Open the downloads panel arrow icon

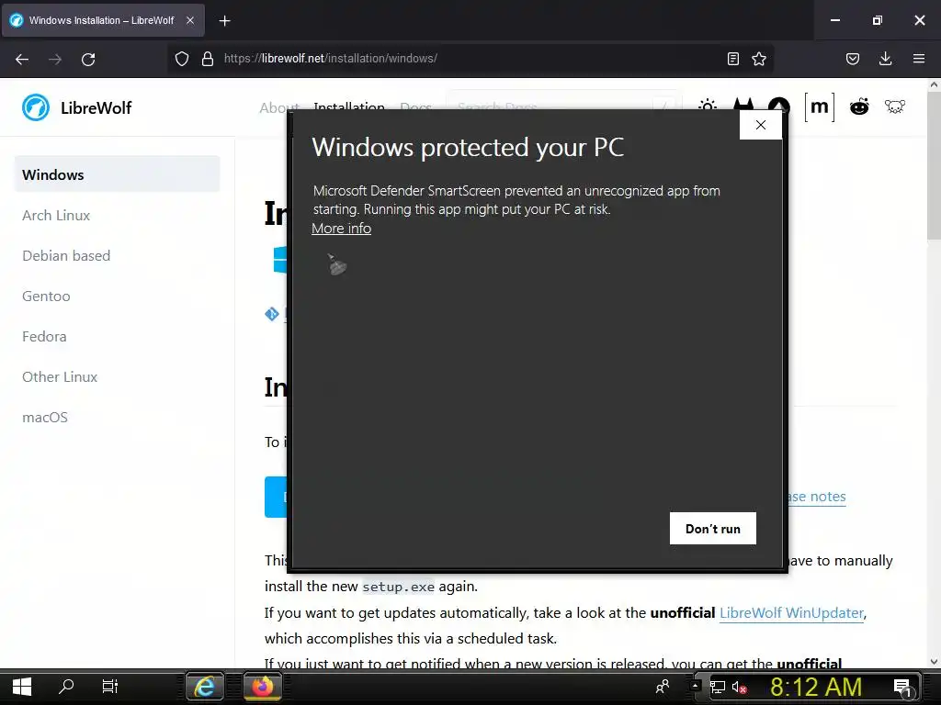[885, 59]
